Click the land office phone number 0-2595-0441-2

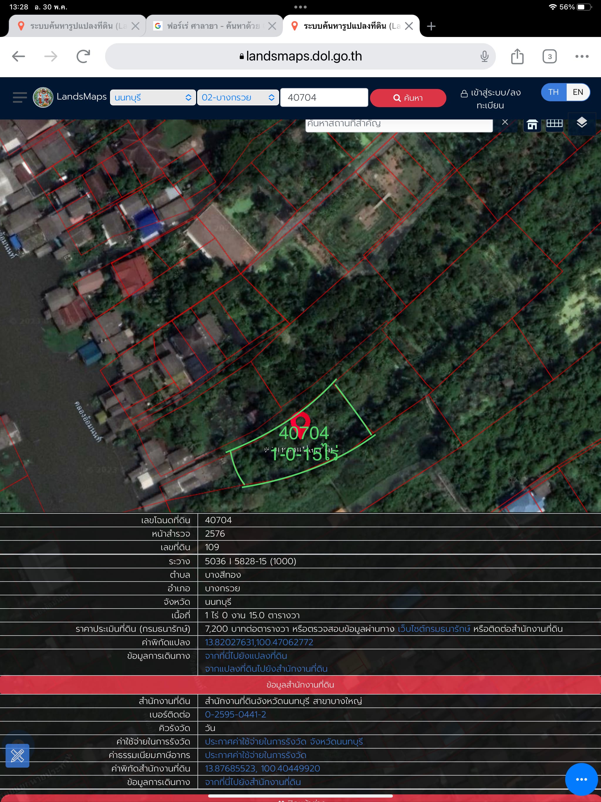click(235, 714)
